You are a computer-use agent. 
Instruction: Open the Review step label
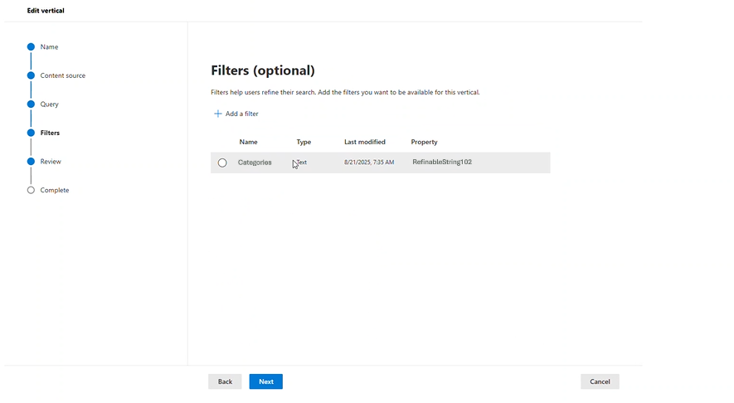click(51, 162)
